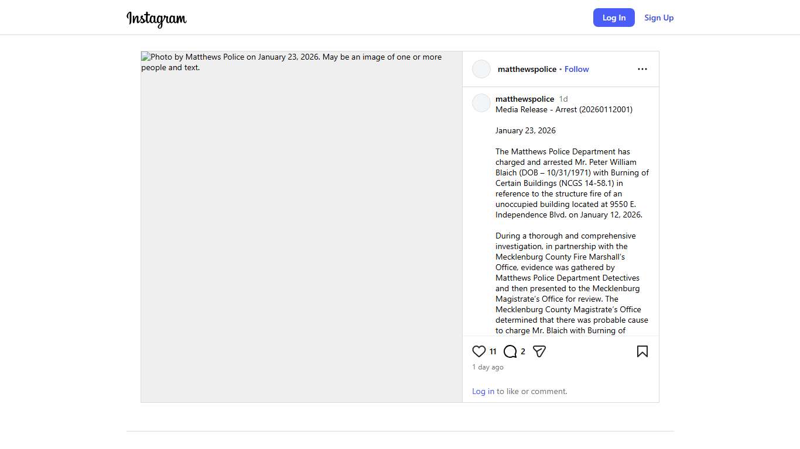
Task: Click the share paper plane icon
Action: (x=539, y=351)
